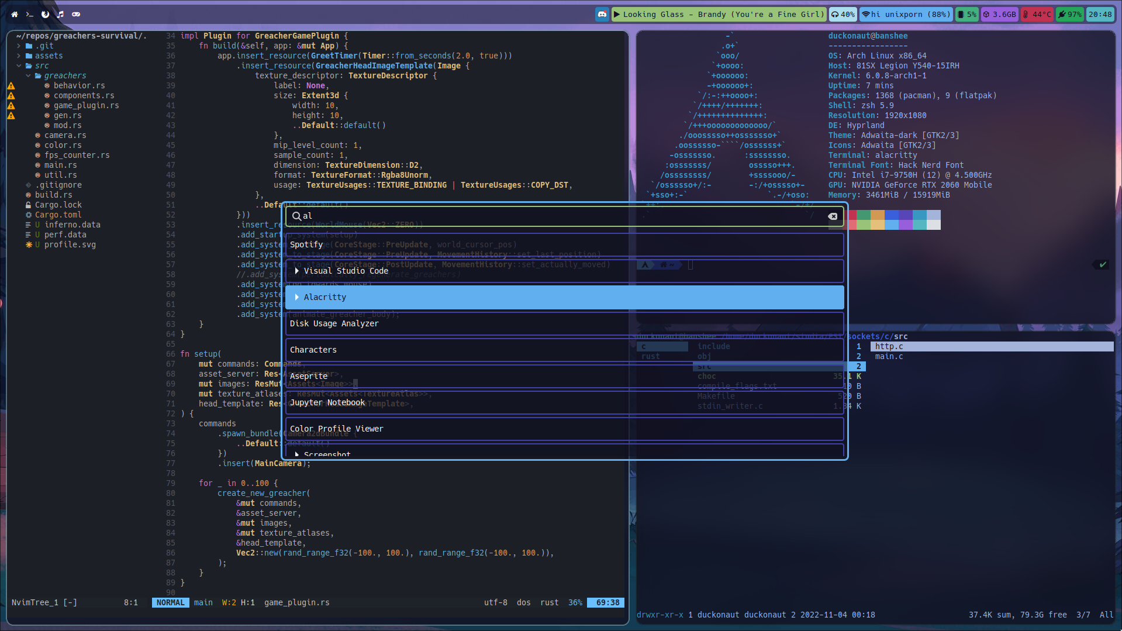Click the wifi hi unixporn network module
The width and height of the screenshot is (1122, 631).
click(x=906, y=14)
